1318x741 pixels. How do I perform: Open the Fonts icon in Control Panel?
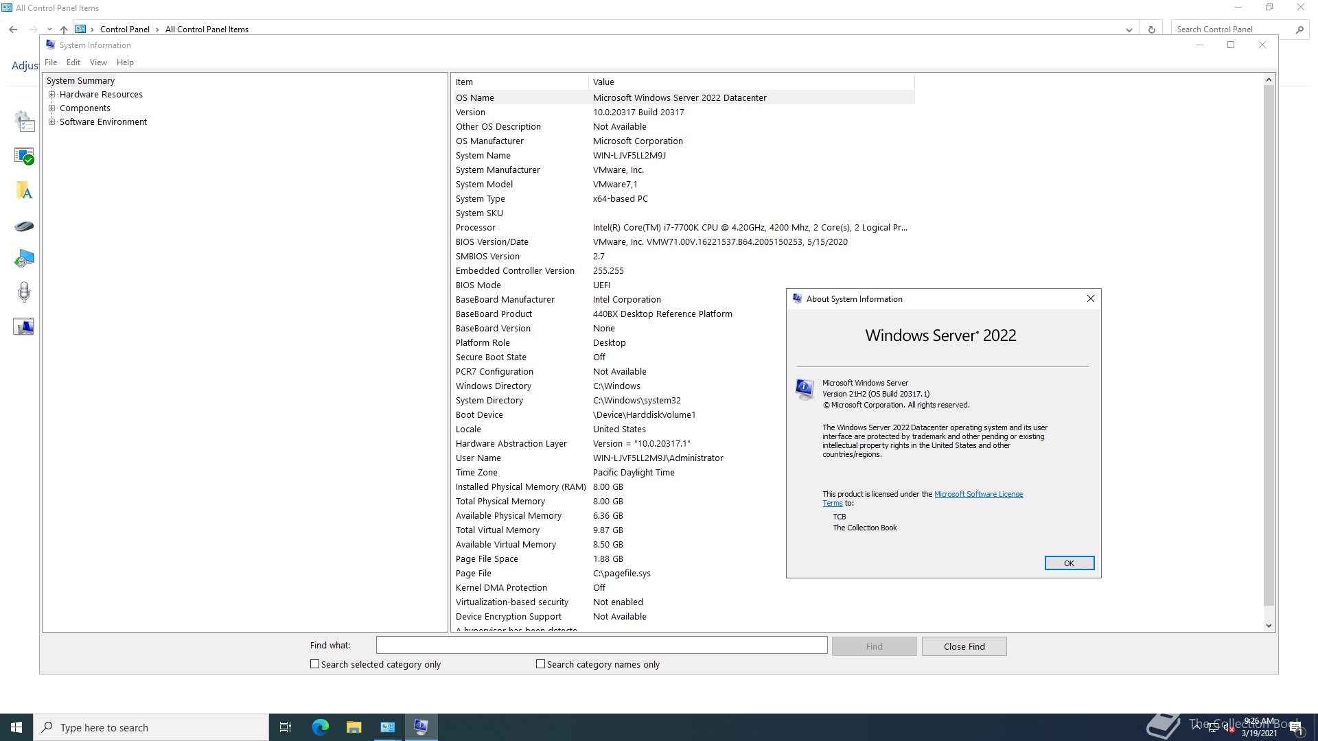[24, 191]
